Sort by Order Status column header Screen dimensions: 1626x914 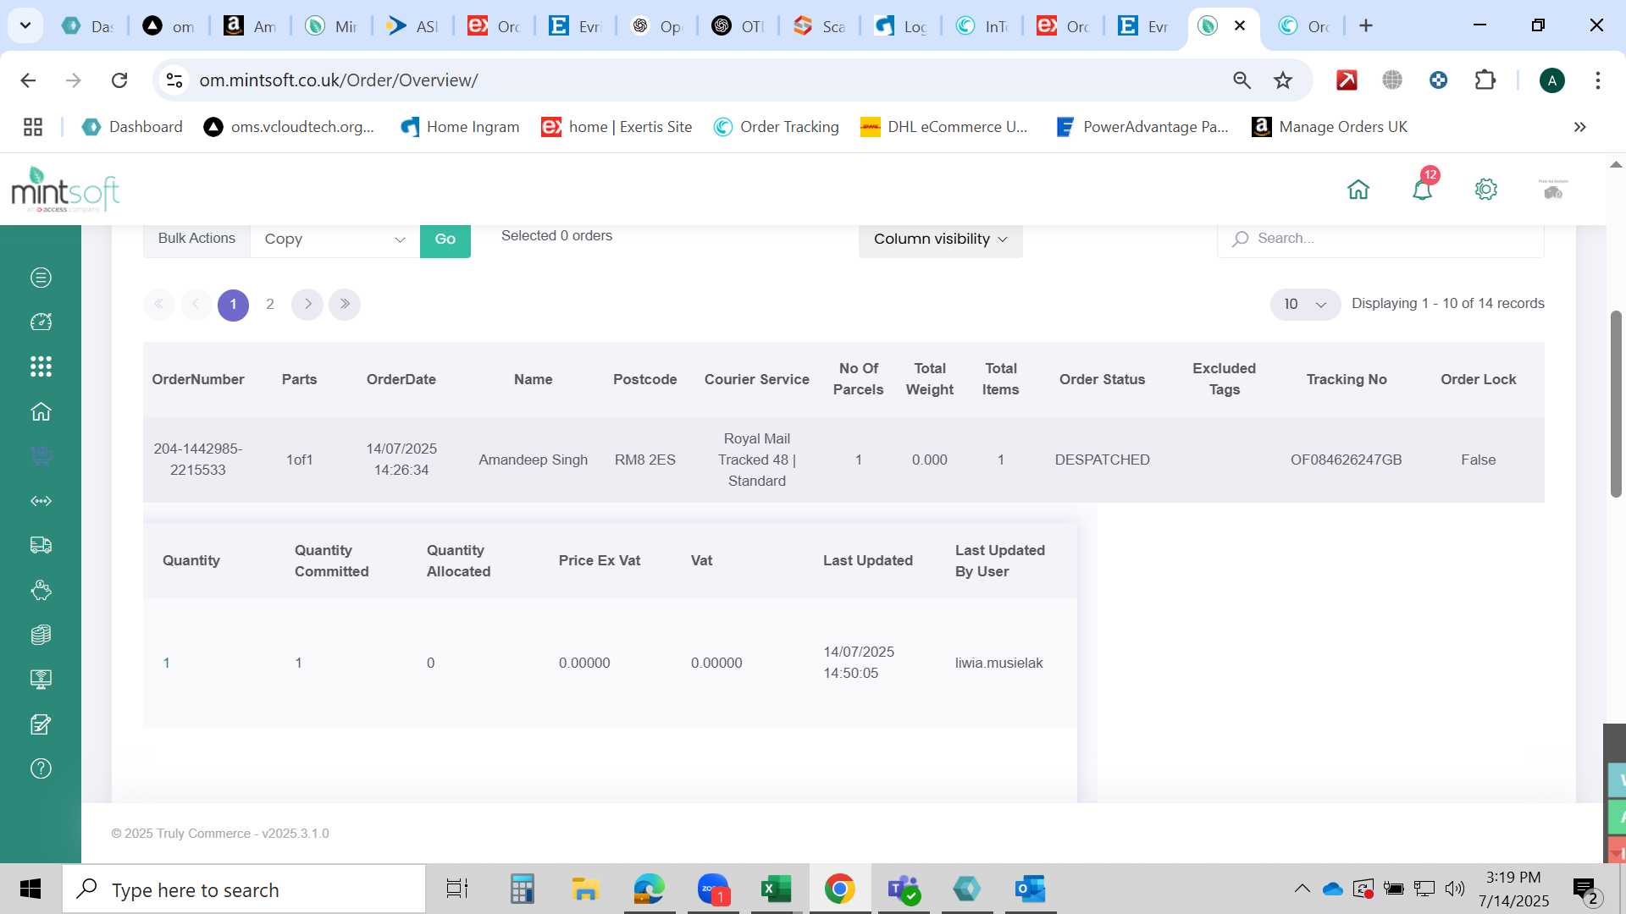(1102, 379)
